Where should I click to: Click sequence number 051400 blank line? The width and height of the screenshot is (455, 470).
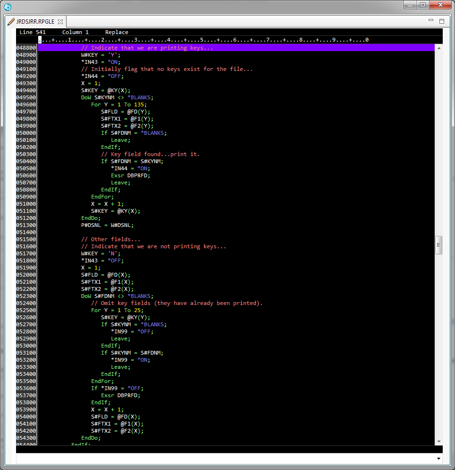point(26,232)
